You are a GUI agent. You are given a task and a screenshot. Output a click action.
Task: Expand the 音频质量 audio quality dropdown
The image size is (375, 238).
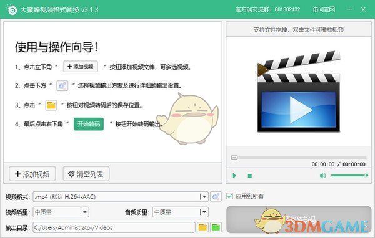click(181, 212)
